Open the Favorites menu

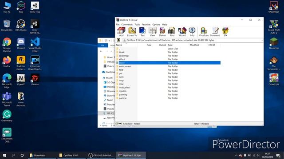tap(146, 25)
